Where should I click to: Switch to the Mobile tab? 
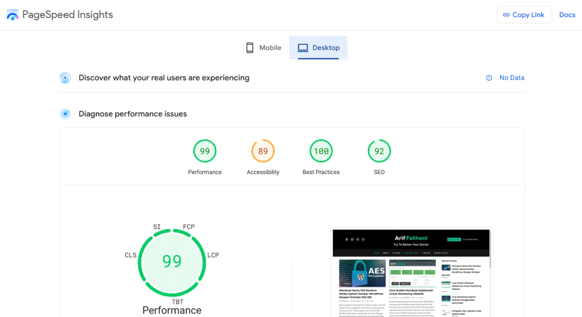point(264,48)
